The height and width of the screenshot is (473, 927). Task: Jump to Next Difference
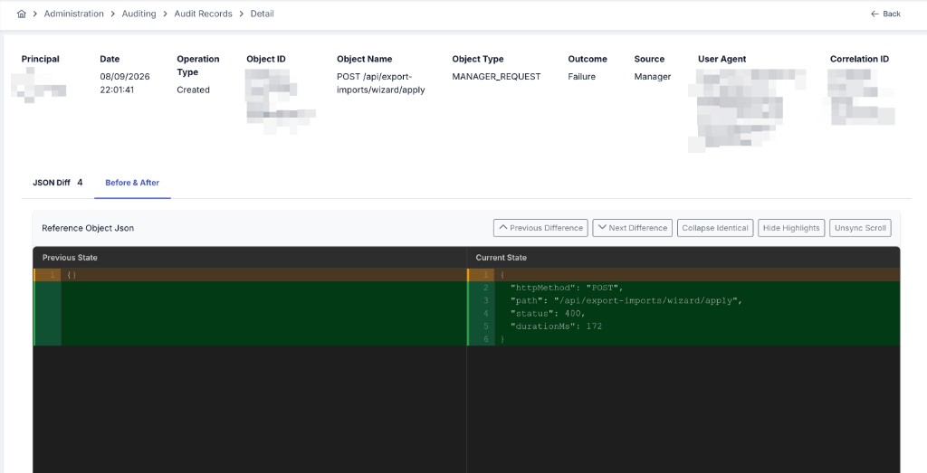pos(632,228)
